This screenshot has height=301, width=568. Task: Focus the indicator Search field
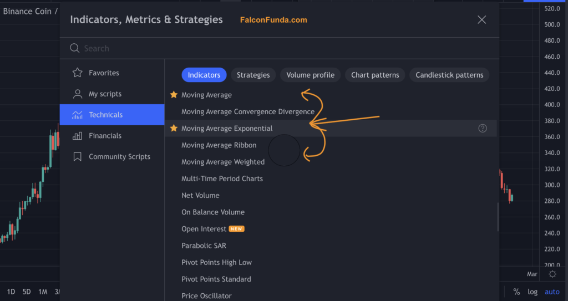(280, 48)
